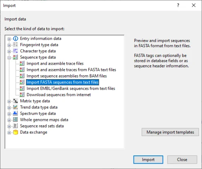Select Import sequence assemblies from BAM files
The image size is (202, 169).
(x=67, y=76)
